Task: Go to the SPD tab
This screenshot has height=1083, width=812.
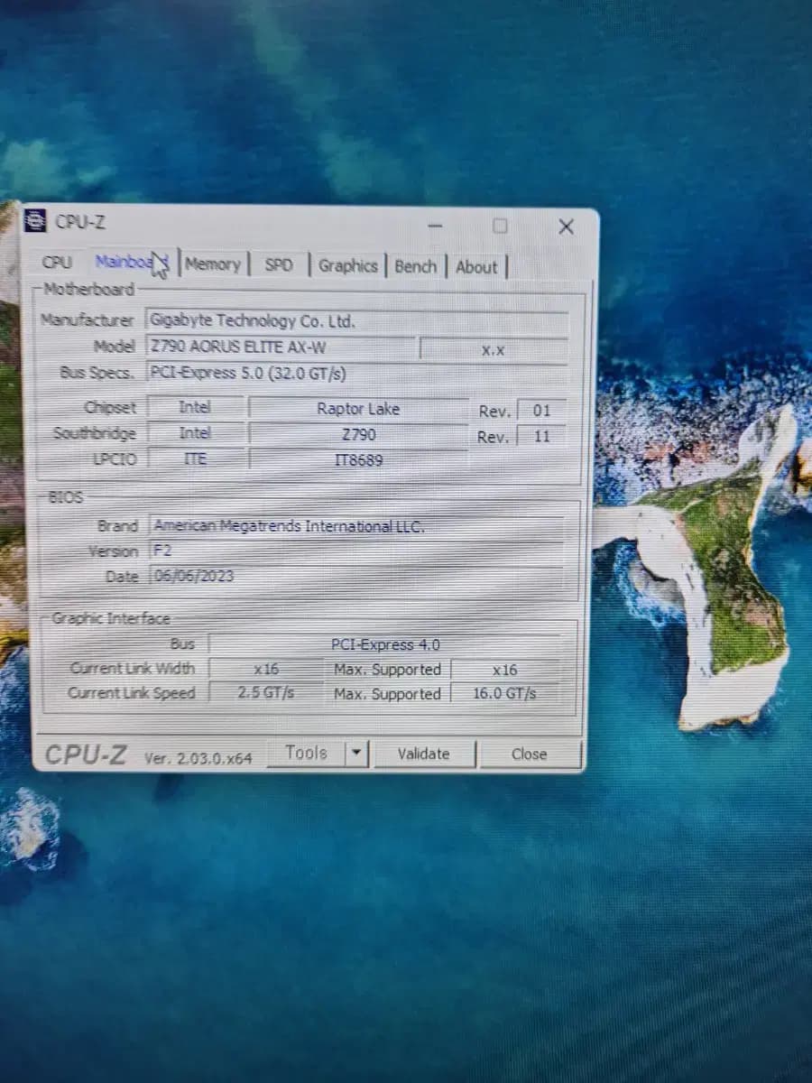Action: 279,265
